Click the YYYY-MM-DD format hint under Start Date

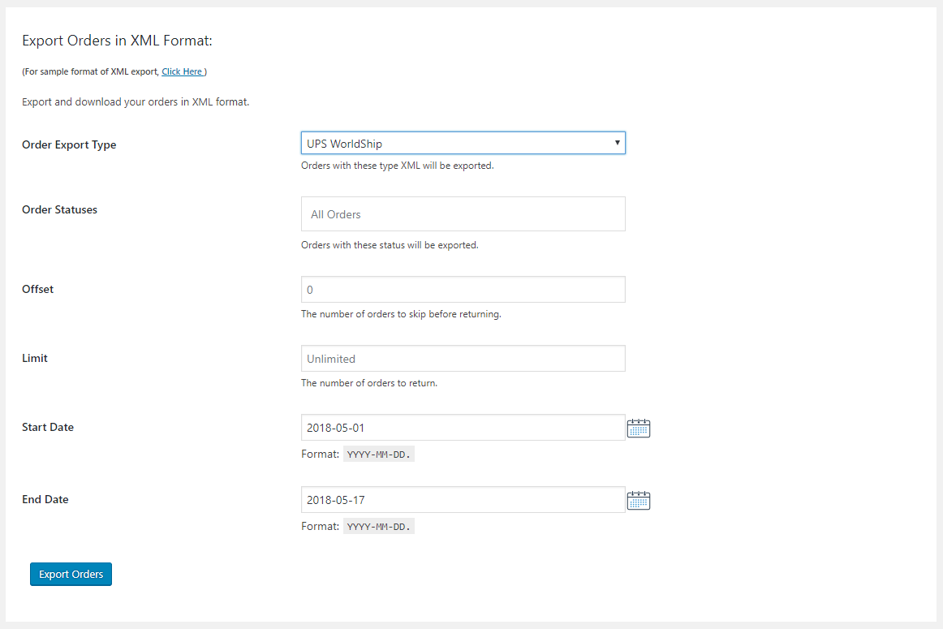(x=378, y=454)
